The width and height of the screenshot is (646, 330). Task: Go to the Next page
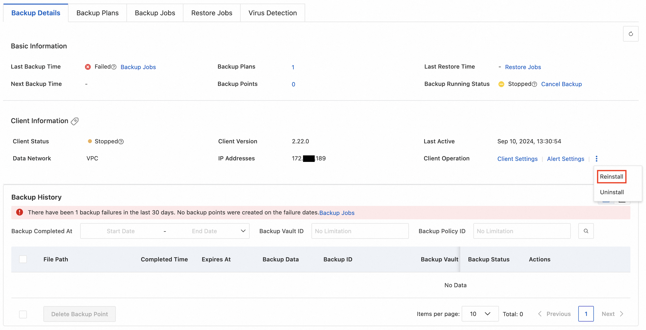pos(613,314)
